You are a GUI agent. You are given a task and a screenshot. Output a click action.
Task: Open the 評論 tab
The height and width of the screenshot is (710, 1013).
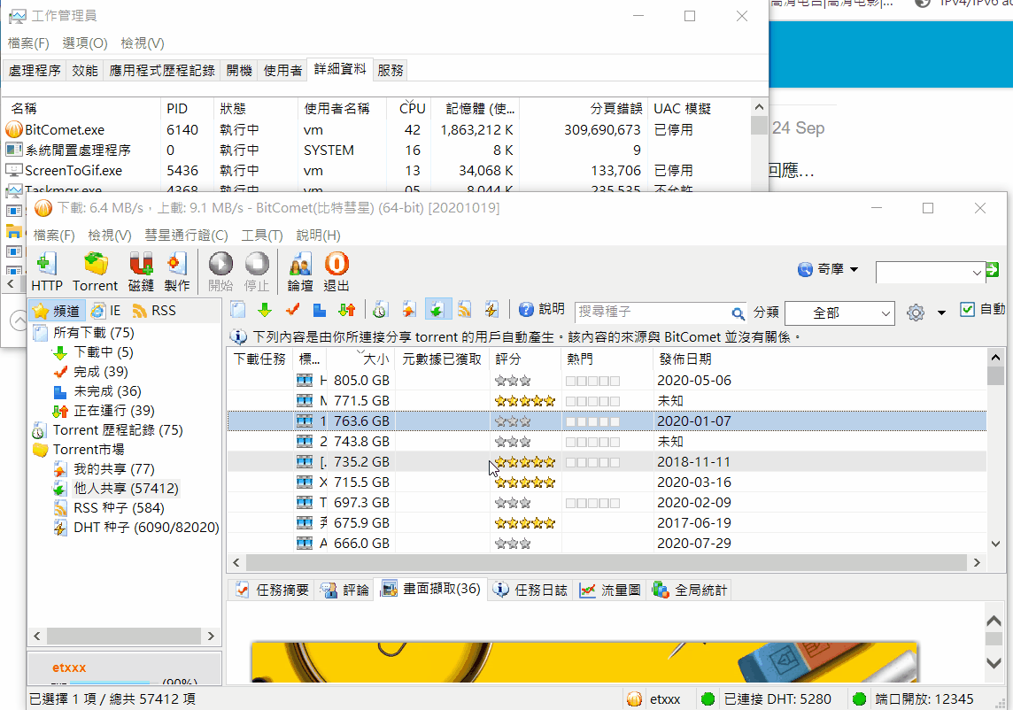[344, 590]
